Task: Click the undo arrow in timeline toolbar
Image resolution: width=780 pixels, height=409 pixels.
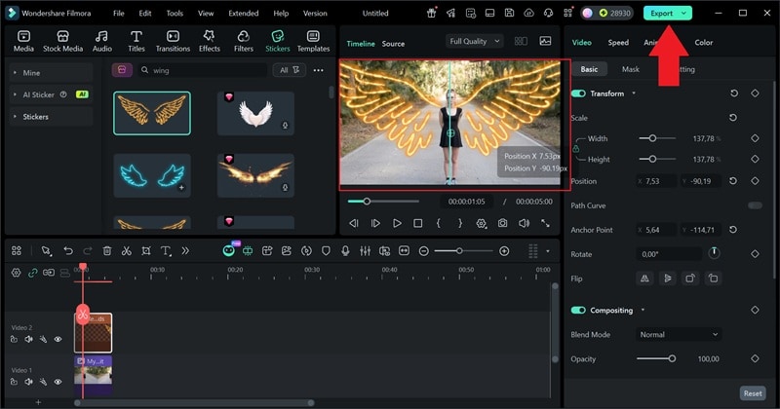Action: [x=68, y=251]
